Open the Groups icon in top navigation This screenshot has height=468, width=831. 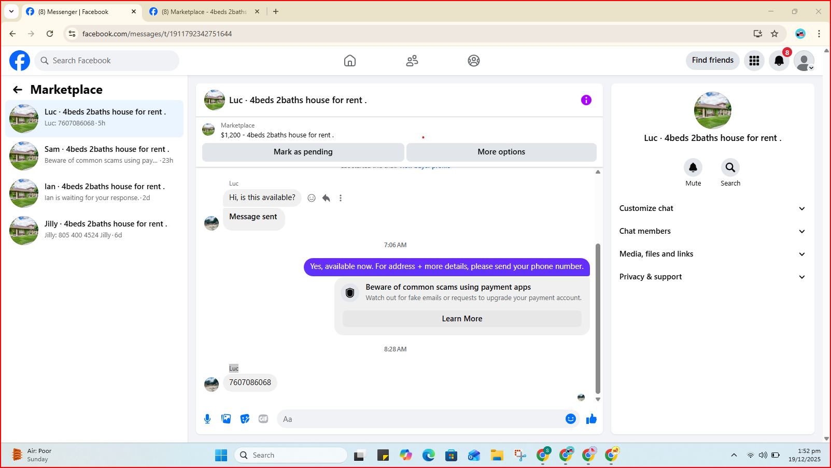click(474, 61)
